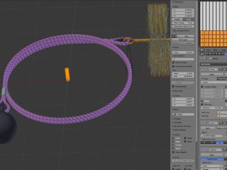Uncheck Merge in the Array modifier
Image resolution: width=227 pixels, height=170 pixels.
coord(202,101)
